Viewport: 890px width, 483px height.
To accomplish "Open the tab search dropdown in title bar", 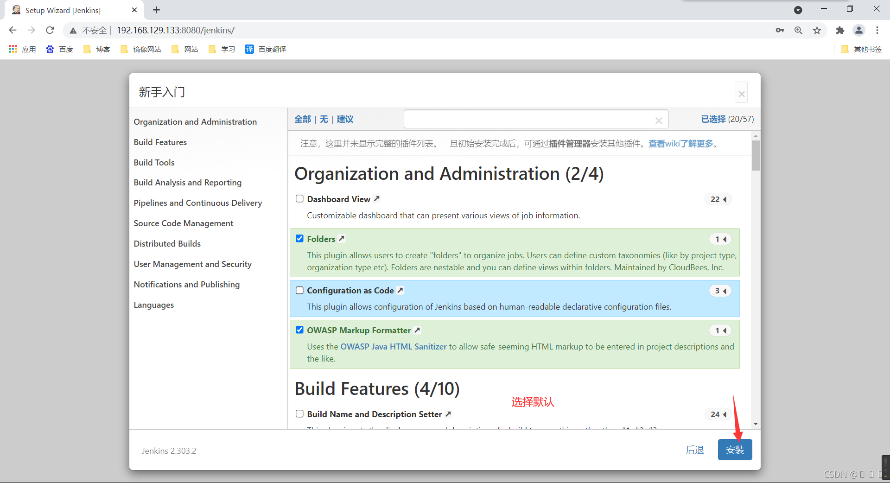I will pyautogui.click(x=798, y=10).
